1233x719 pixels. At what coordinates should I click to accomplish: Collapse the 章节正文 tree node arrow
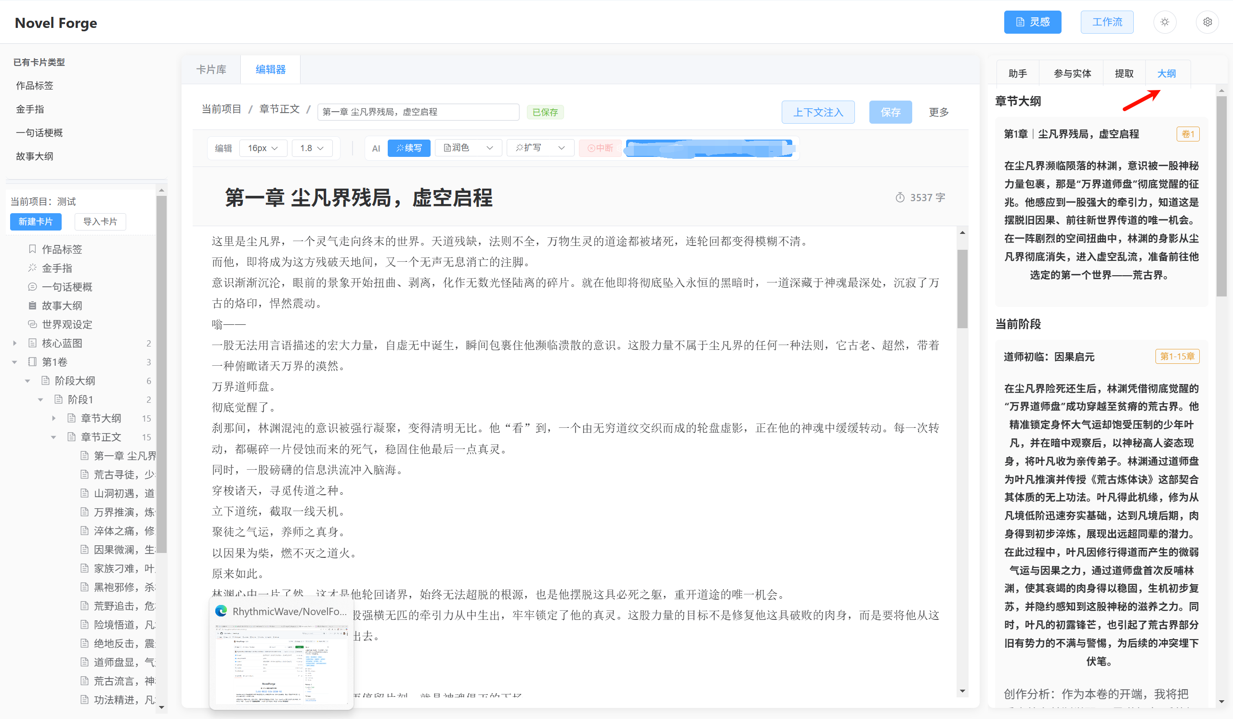[54, 437]
